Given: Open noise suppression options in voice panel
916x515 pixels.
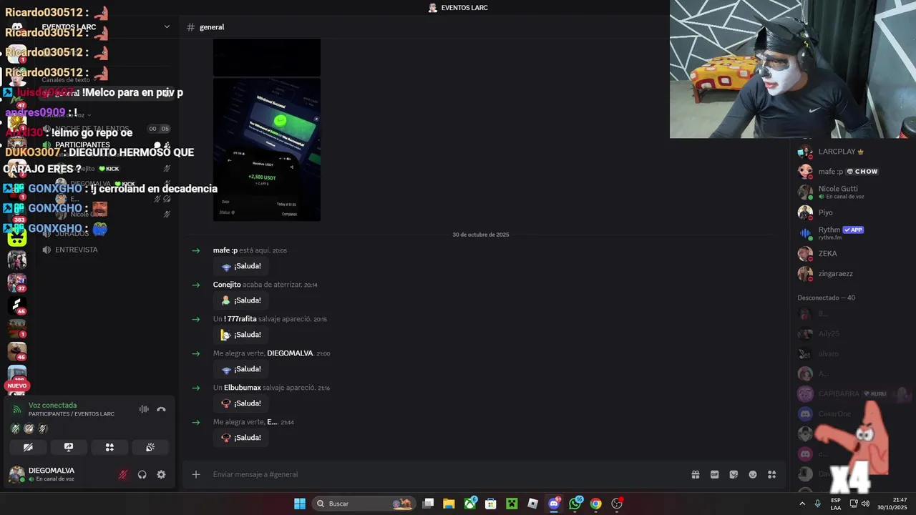Looking at the screenshot, I should (x=144, y=409).
